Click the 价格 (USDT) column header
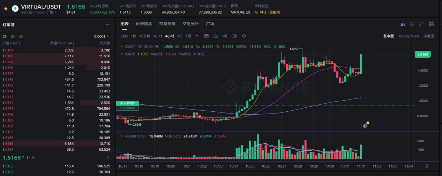The height and width of the screenshot is (176, 442). click(13, 43)
